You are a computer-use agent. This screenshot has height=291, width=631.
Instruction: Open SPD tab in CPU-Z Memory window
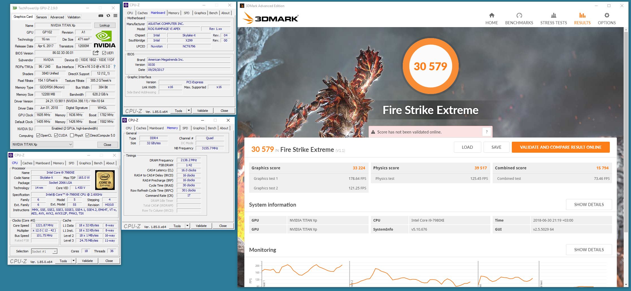pyautogui.click(x=185, y=128)
